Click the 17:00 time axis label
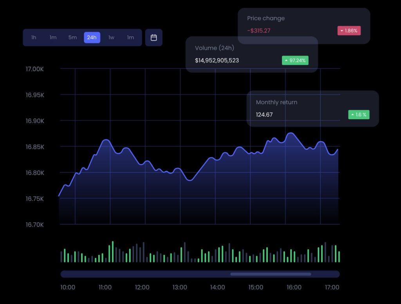The height and width of the screenshot is (304, 401). pyautogui.click(x=332, y=287)
